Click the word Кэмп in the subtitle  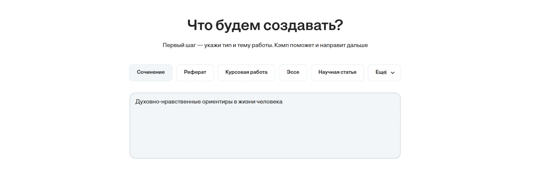coord(293,45)
